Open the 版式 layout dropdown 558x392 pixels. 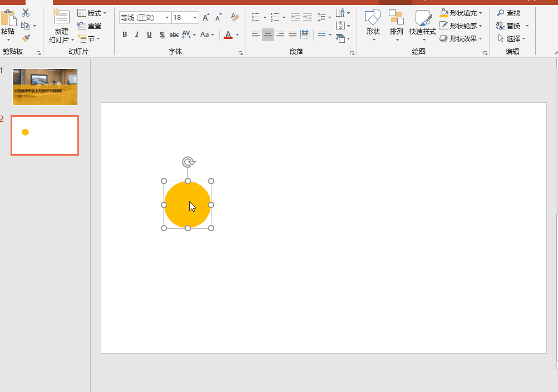[92, 13]
